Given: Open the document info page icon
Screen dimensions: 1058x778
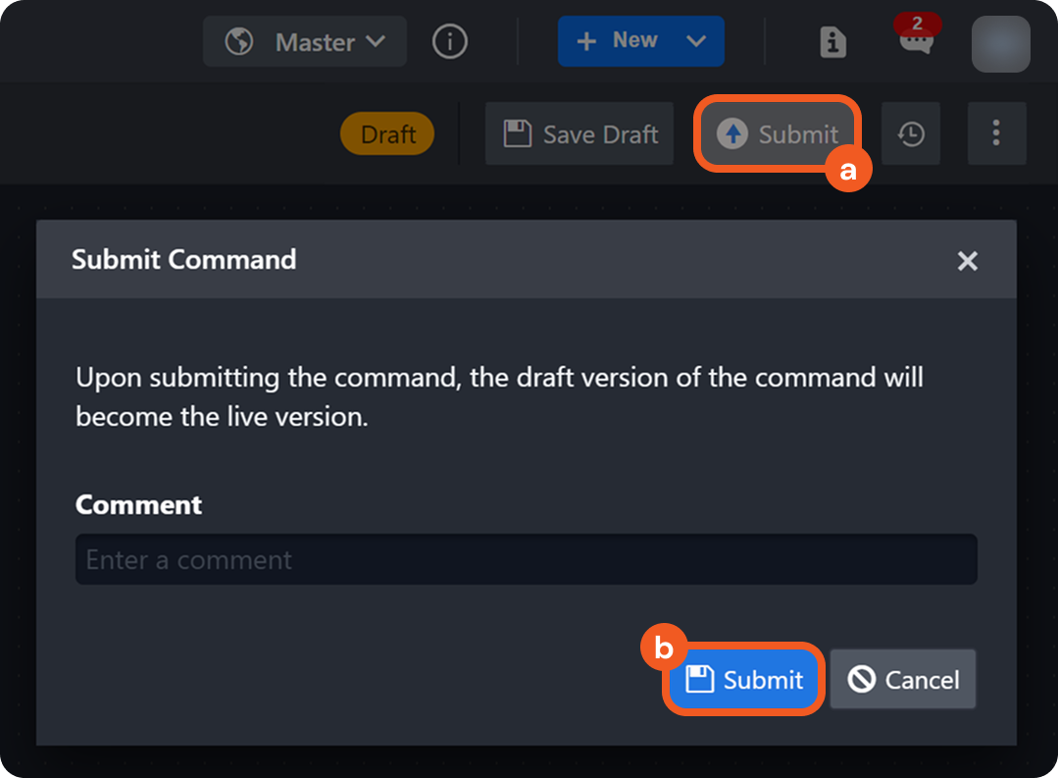Looking at the screenshot, I should [832, 42].
